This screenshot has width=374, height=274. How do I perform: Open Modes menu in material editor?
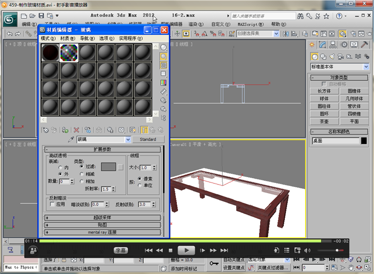[48, 39]
